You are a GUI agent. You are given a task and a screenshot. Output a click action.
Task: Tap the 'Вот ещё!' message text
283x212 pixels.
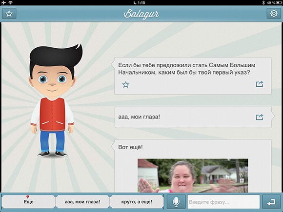(x=130, y=147)
